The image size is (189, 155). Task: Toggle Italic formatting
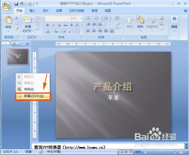coord(53,25)
